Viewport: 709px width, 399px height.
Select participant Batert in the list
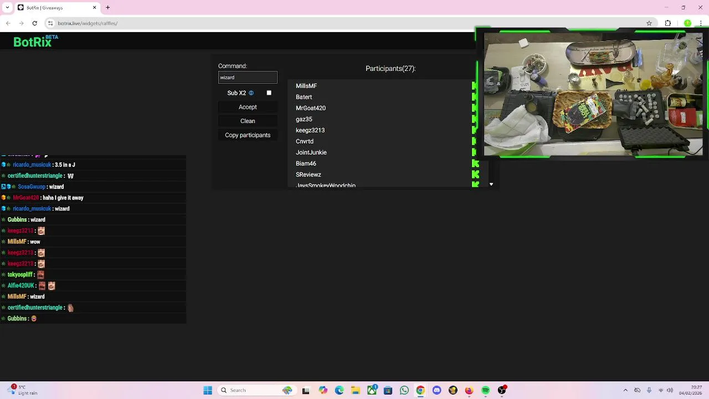point(304,97)
